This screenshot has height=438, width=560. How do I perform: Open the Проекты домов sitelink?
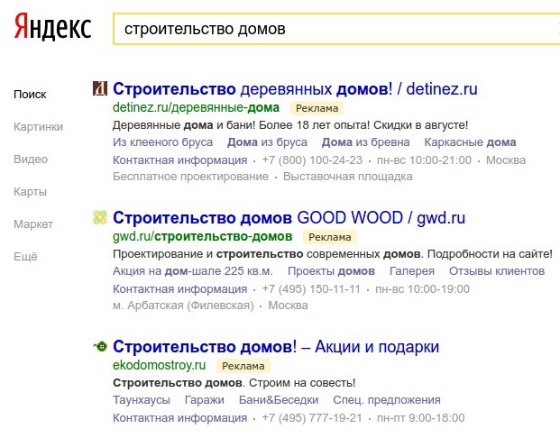pos(332,271)
